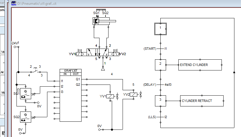The image size is (241, 137).
Task: Click the Festo icon in the title bar
Action: coord(14,3)
